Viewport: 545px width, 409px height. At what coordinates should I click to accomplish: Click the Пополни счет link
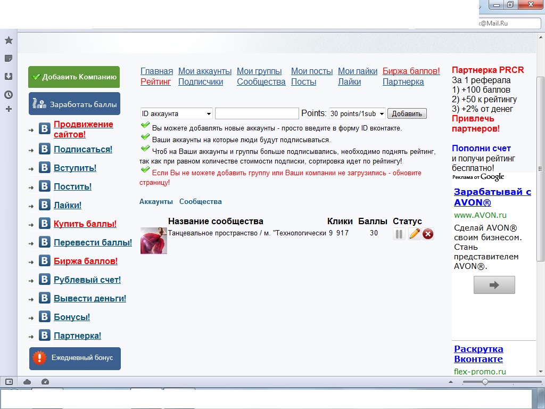tap(481, 149)
